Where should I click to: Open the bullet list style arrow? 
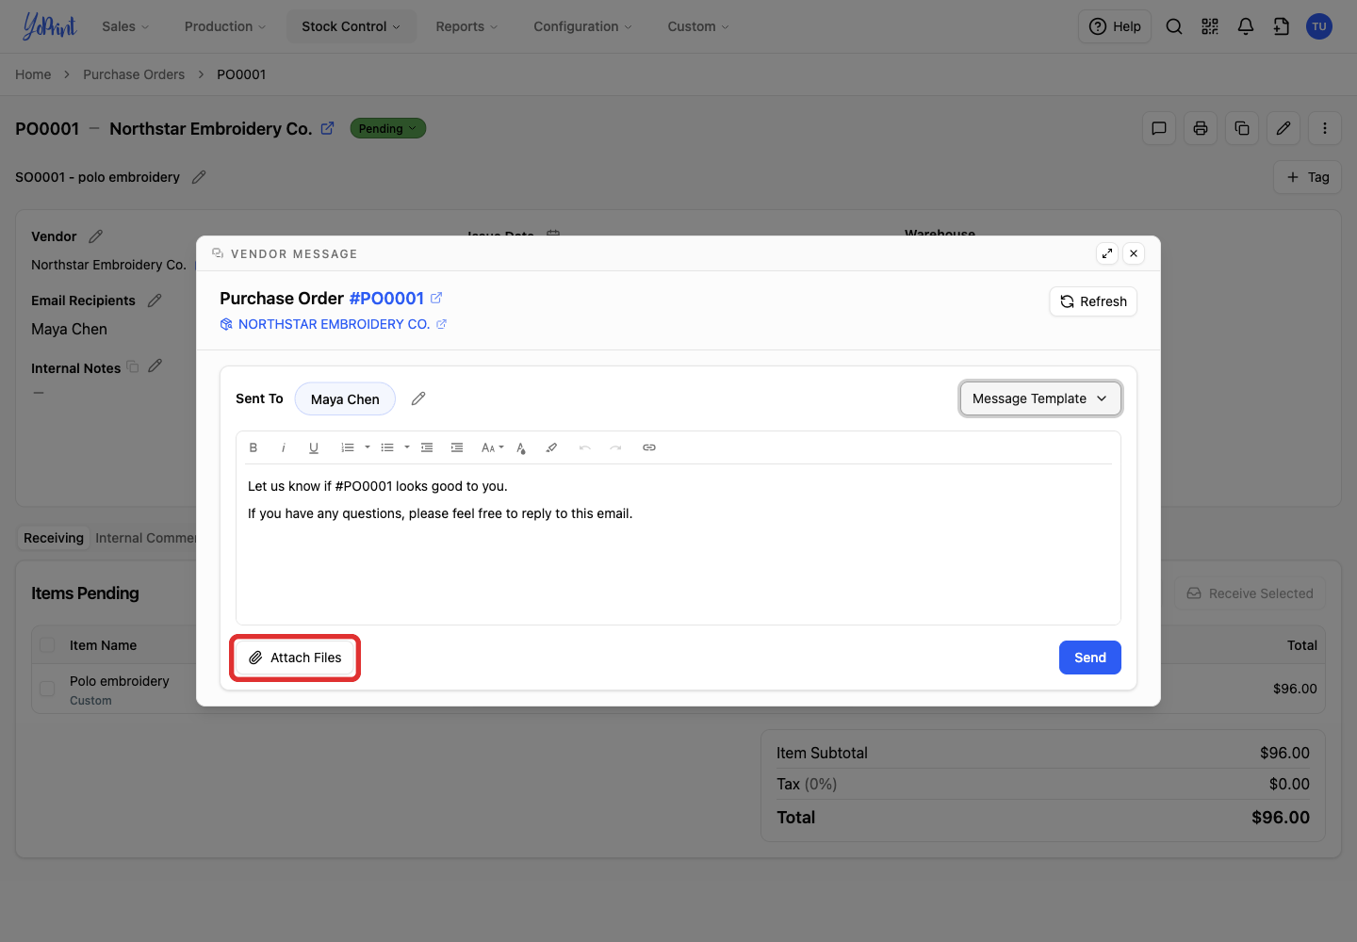coord(407,447)
